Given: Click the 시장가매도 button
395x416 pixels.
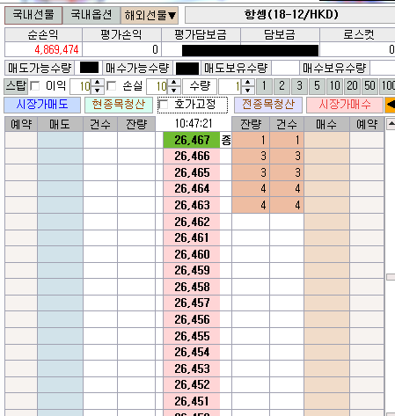Looking at the screenshot, I should (42, 105).
